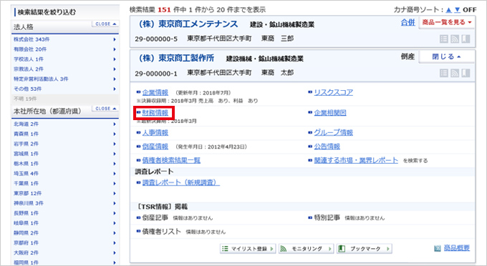Filter by 埼玉県 4件
The height and width of the screenshot is (266, 487).
coord(65,174)
